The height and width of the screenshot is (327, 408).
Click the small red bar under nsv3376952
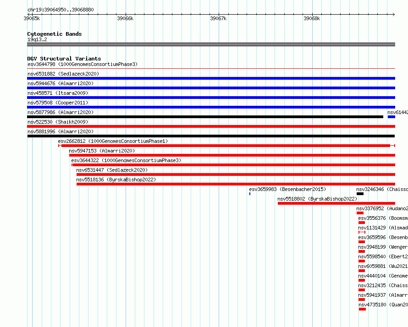tap(360, 213)
